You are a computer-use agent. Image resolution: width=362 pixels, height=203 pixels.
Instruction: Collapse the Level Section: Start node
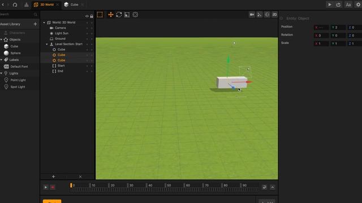click(x=47, y=44)
